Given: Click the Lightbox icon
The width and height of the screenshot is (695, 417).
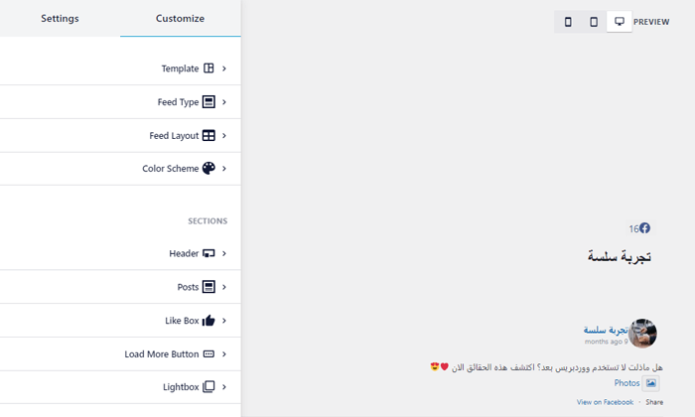Looking at the screenshot, I should [x=208, y=387].
